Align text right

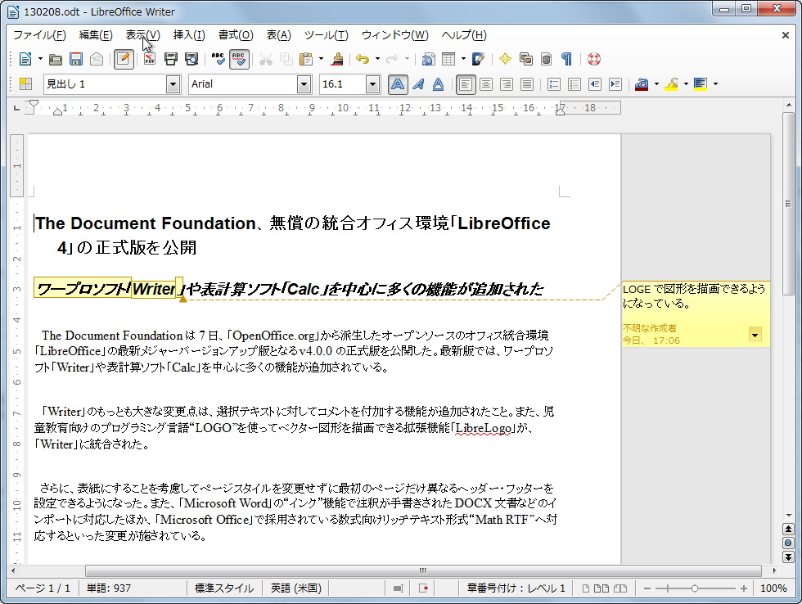pos(507,84)
